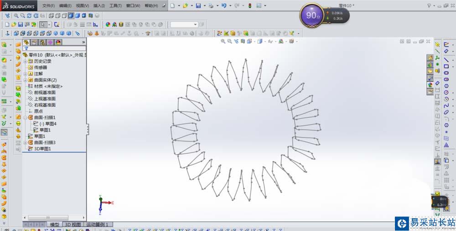Toggle Hidden Lines Visible display style

click(57, 15)
